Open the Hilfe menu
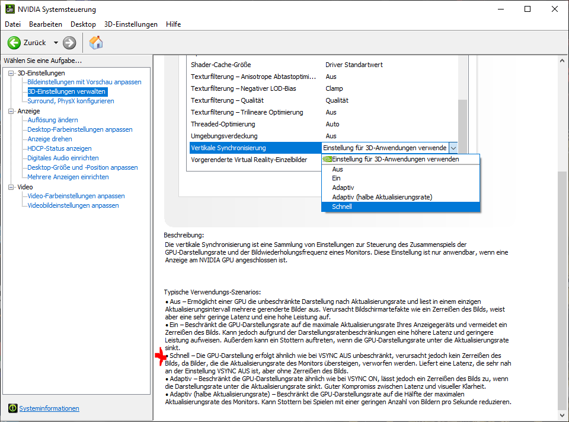The width and height of the screenshot is (569, 422). [x=173, y=24]
